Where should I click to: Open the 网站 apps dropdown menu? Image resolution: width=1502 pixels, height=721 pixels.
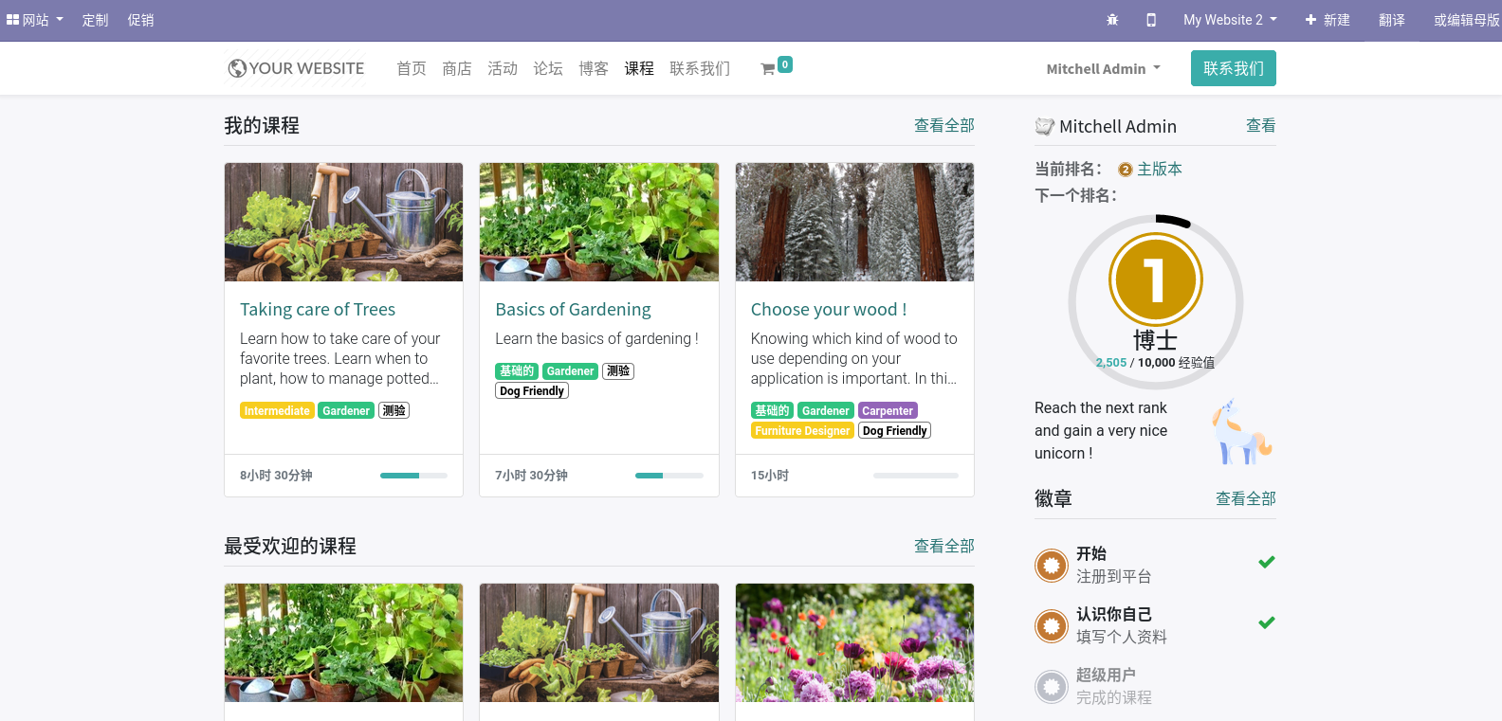[x=35, y=20]
